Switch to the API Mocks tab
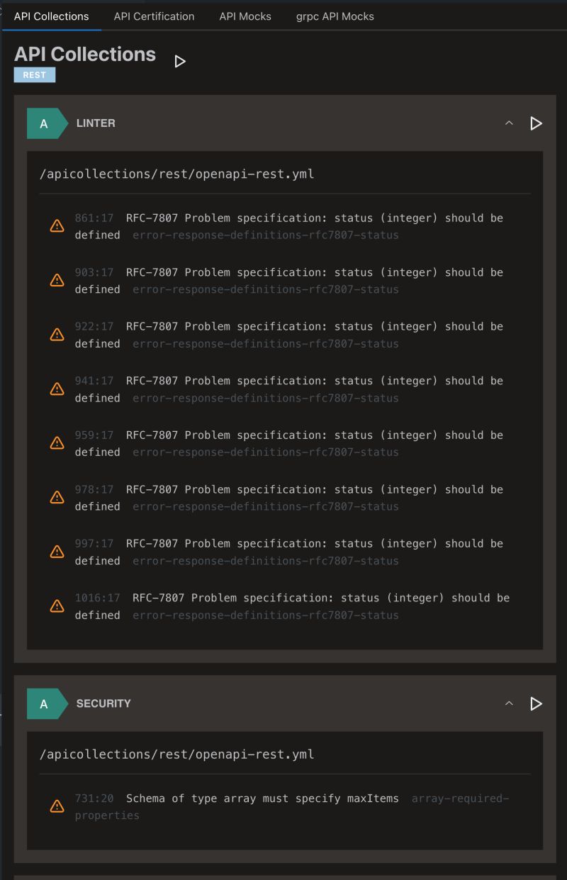 pyautogui.click(x=245, y=16)
